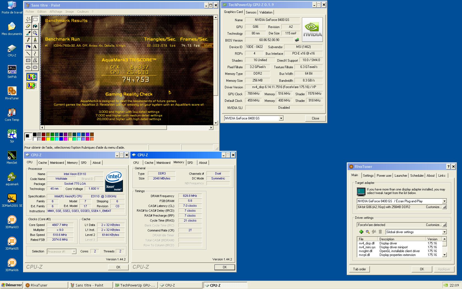The height and width of the screenshot is (289, 462).
Task: Choose the Fill bucket tool in Paint
Action: point(35,26)
